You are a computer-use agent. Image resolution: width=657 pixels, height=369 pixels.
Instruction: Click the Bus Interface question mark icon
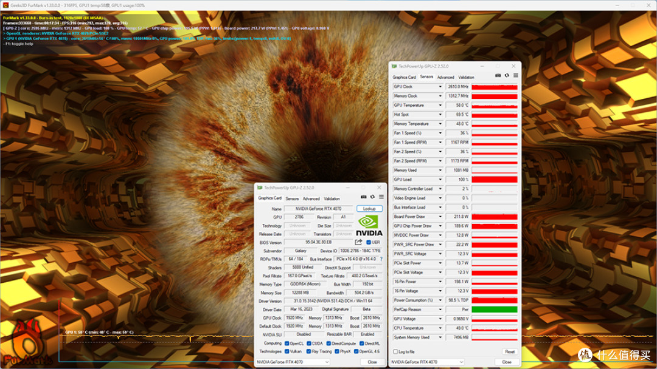coord(381,259)
